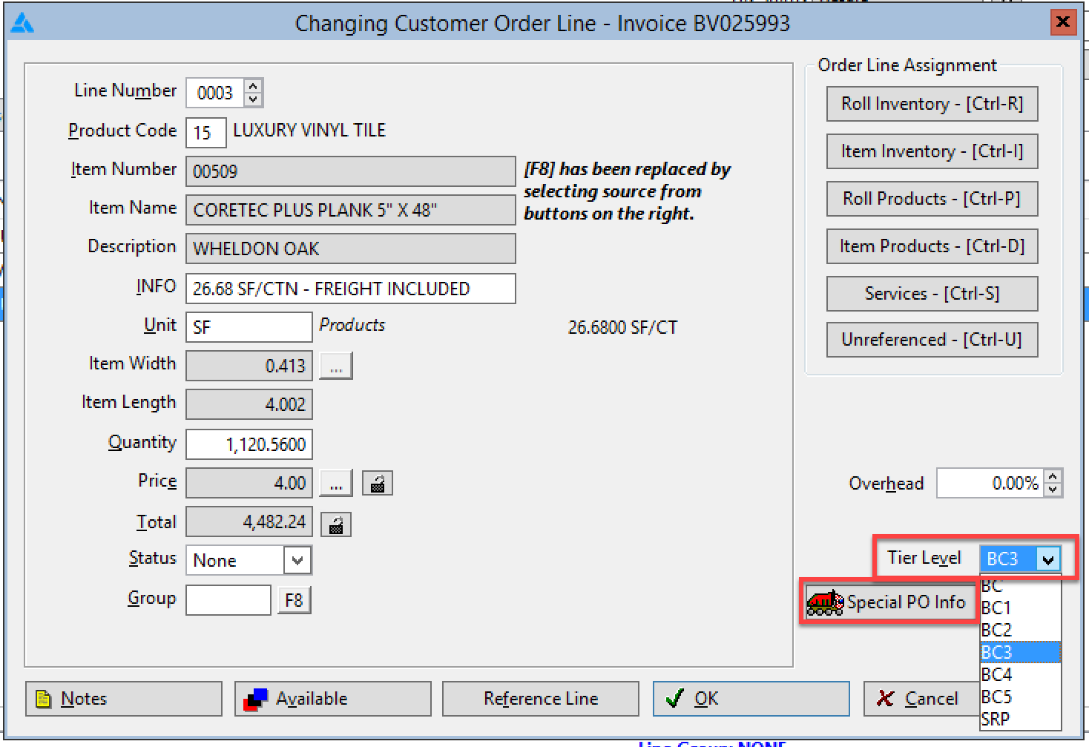The width and height of the screenshot is (1089, 747).
Task: Click the INFO text field
Action: pyautogui.click(x=350, y=289)
